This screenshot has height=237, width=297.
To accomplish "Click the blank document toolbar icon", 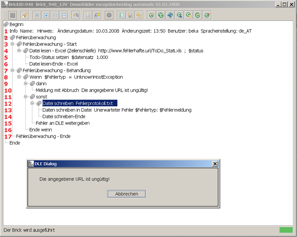I will point(88,15).
